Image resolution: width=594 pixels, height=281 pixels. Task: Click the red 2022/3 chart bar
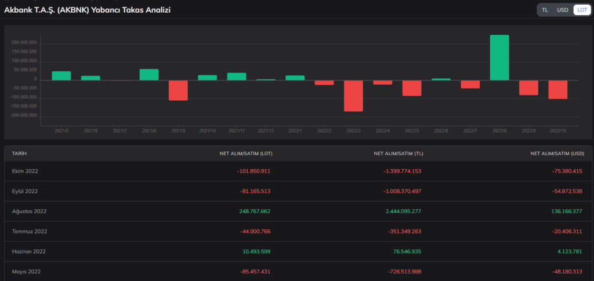click(353, 96)
